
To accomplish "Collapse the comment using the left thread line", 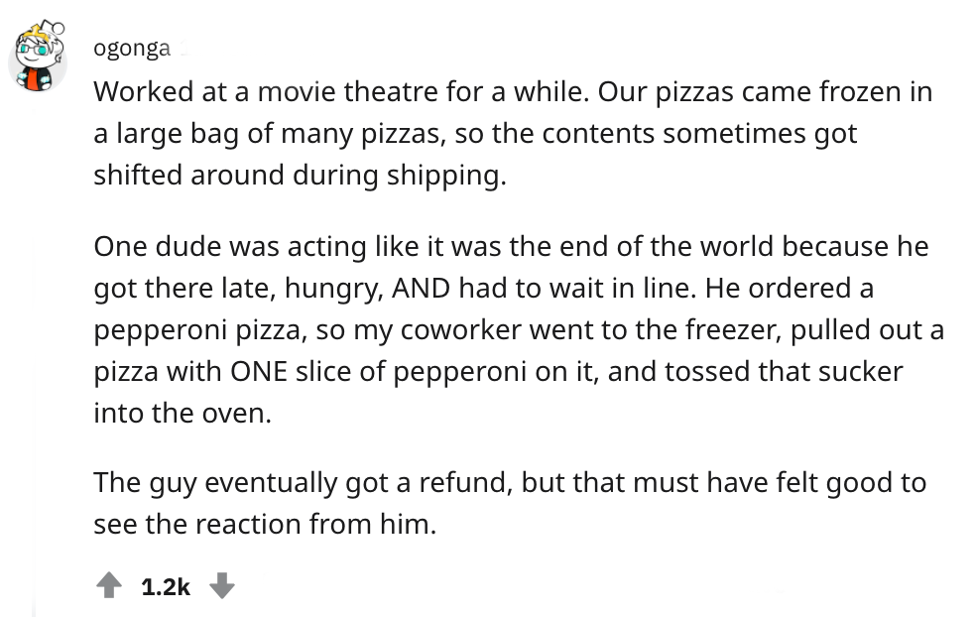I will pos(37,397).
